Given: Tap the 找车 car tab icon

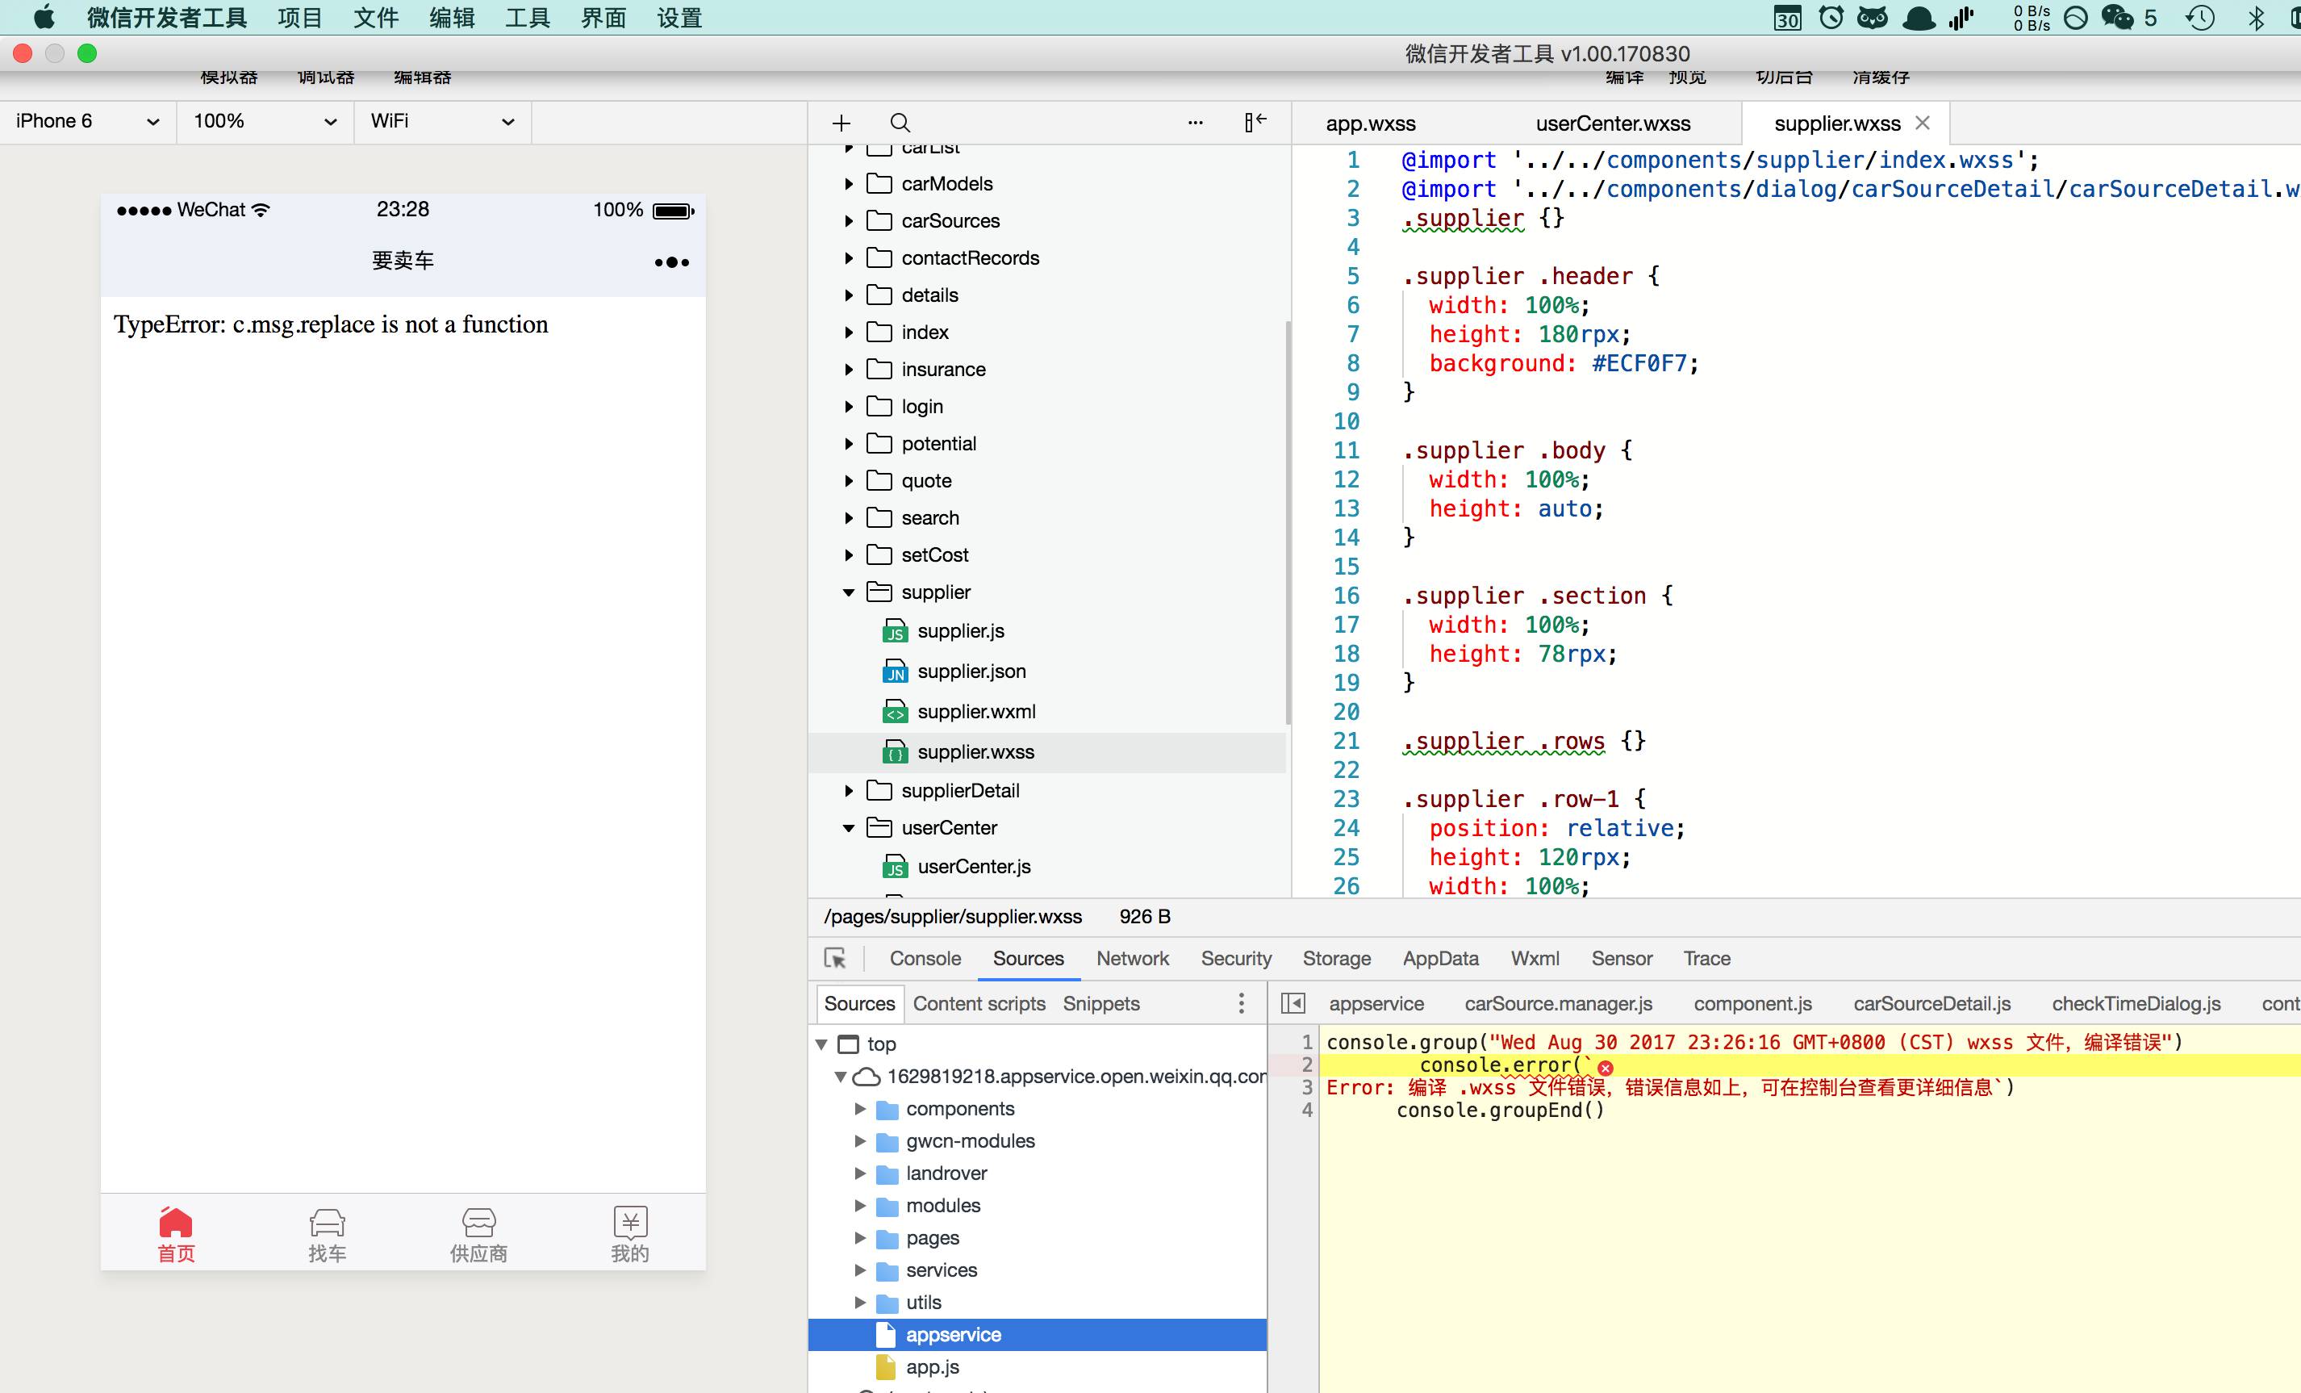Looking at the screenshot, I should pyautogui.click(x=327, y=1222).
